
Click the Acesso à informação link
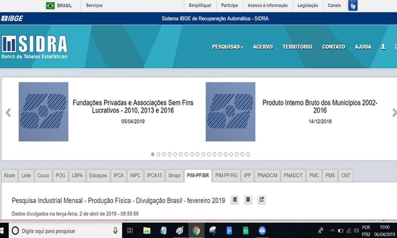point(267,5)
